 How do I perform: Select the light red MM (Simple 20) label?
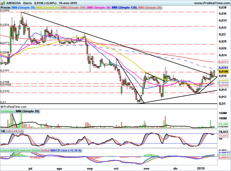pos(150,7)
